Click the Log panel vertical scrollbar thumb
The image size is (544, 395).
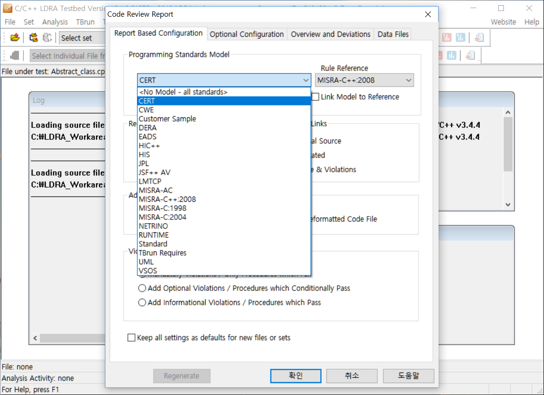pyautogui.click(x=508, y=144)
